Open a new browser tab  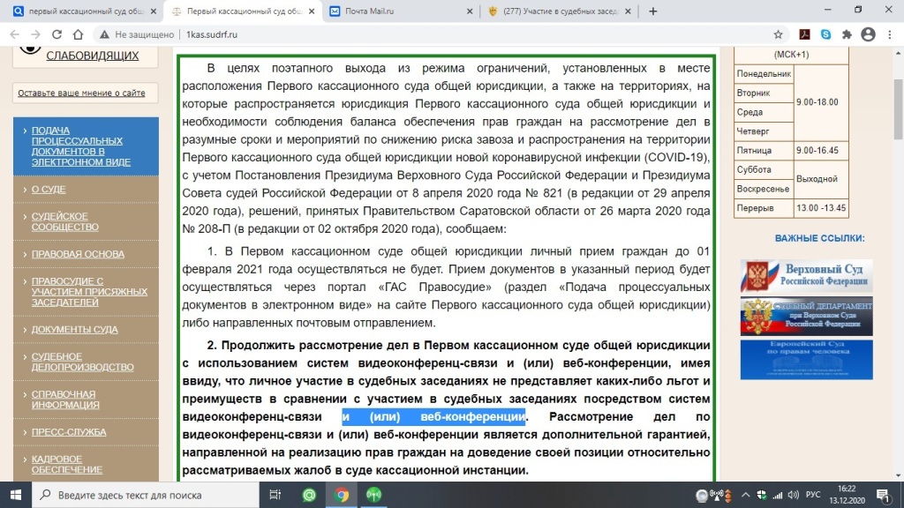point(653,11)
